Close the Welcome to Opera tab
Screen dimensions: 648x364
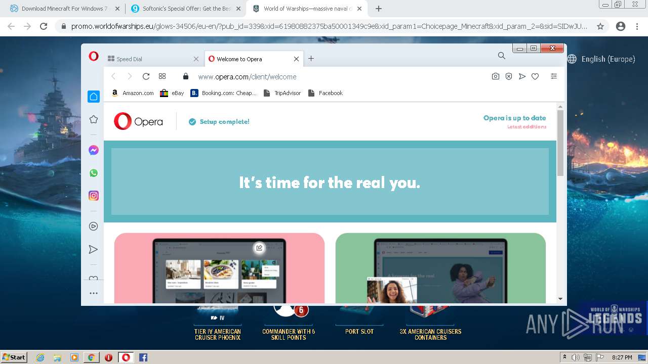point(297,59)
